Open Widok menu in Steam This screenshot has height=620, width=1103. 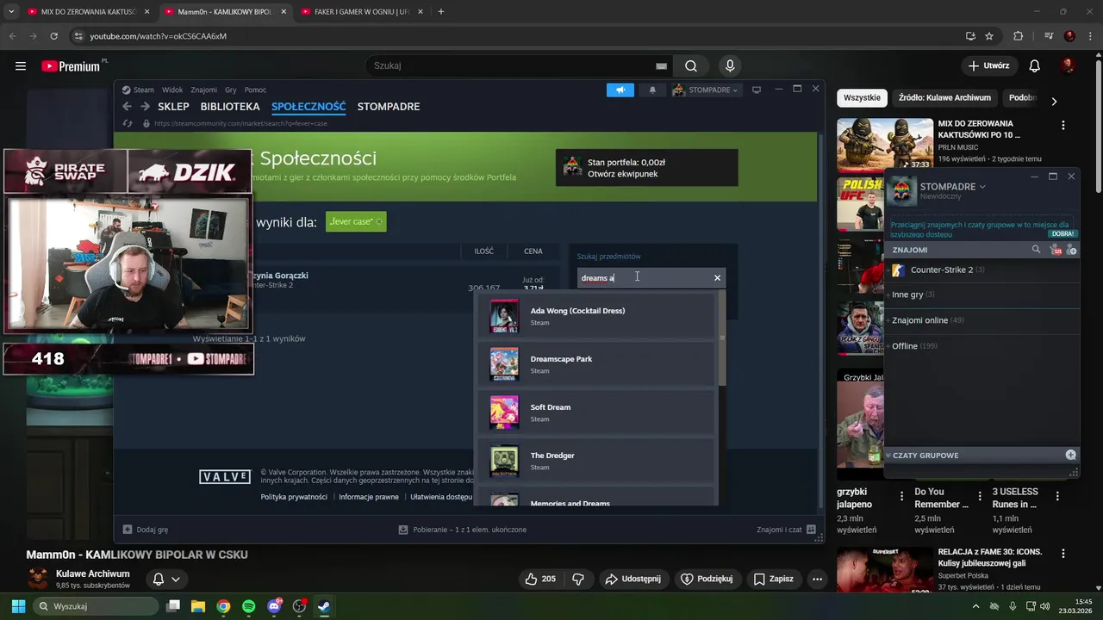[x=172, y=90]
